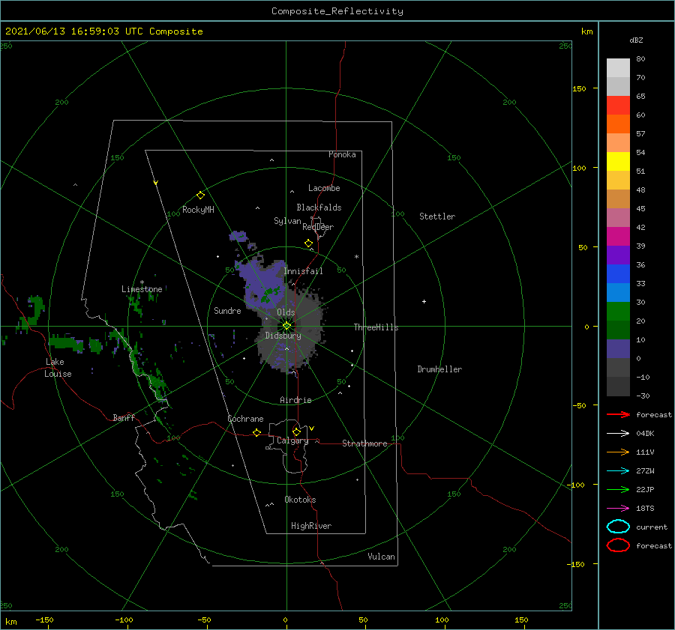Click the Ponoka label

pyautogui.click(x=342, y=154)
